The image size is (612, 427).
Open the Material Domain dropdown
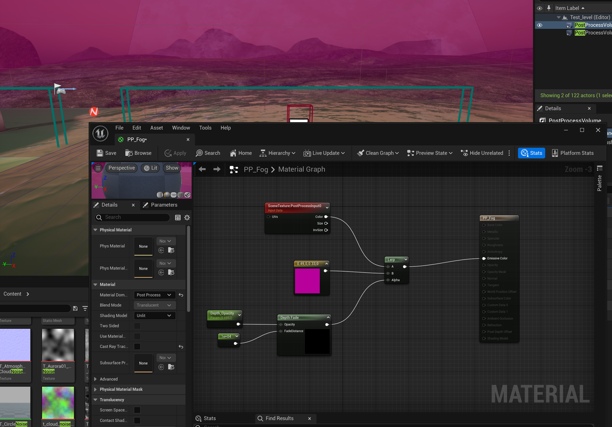pos(154,295)
